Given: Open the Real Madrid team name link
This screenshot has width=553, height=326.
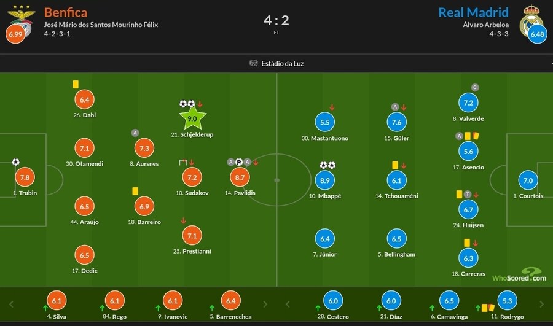Looking at the screenshot, I should point(473,12).
